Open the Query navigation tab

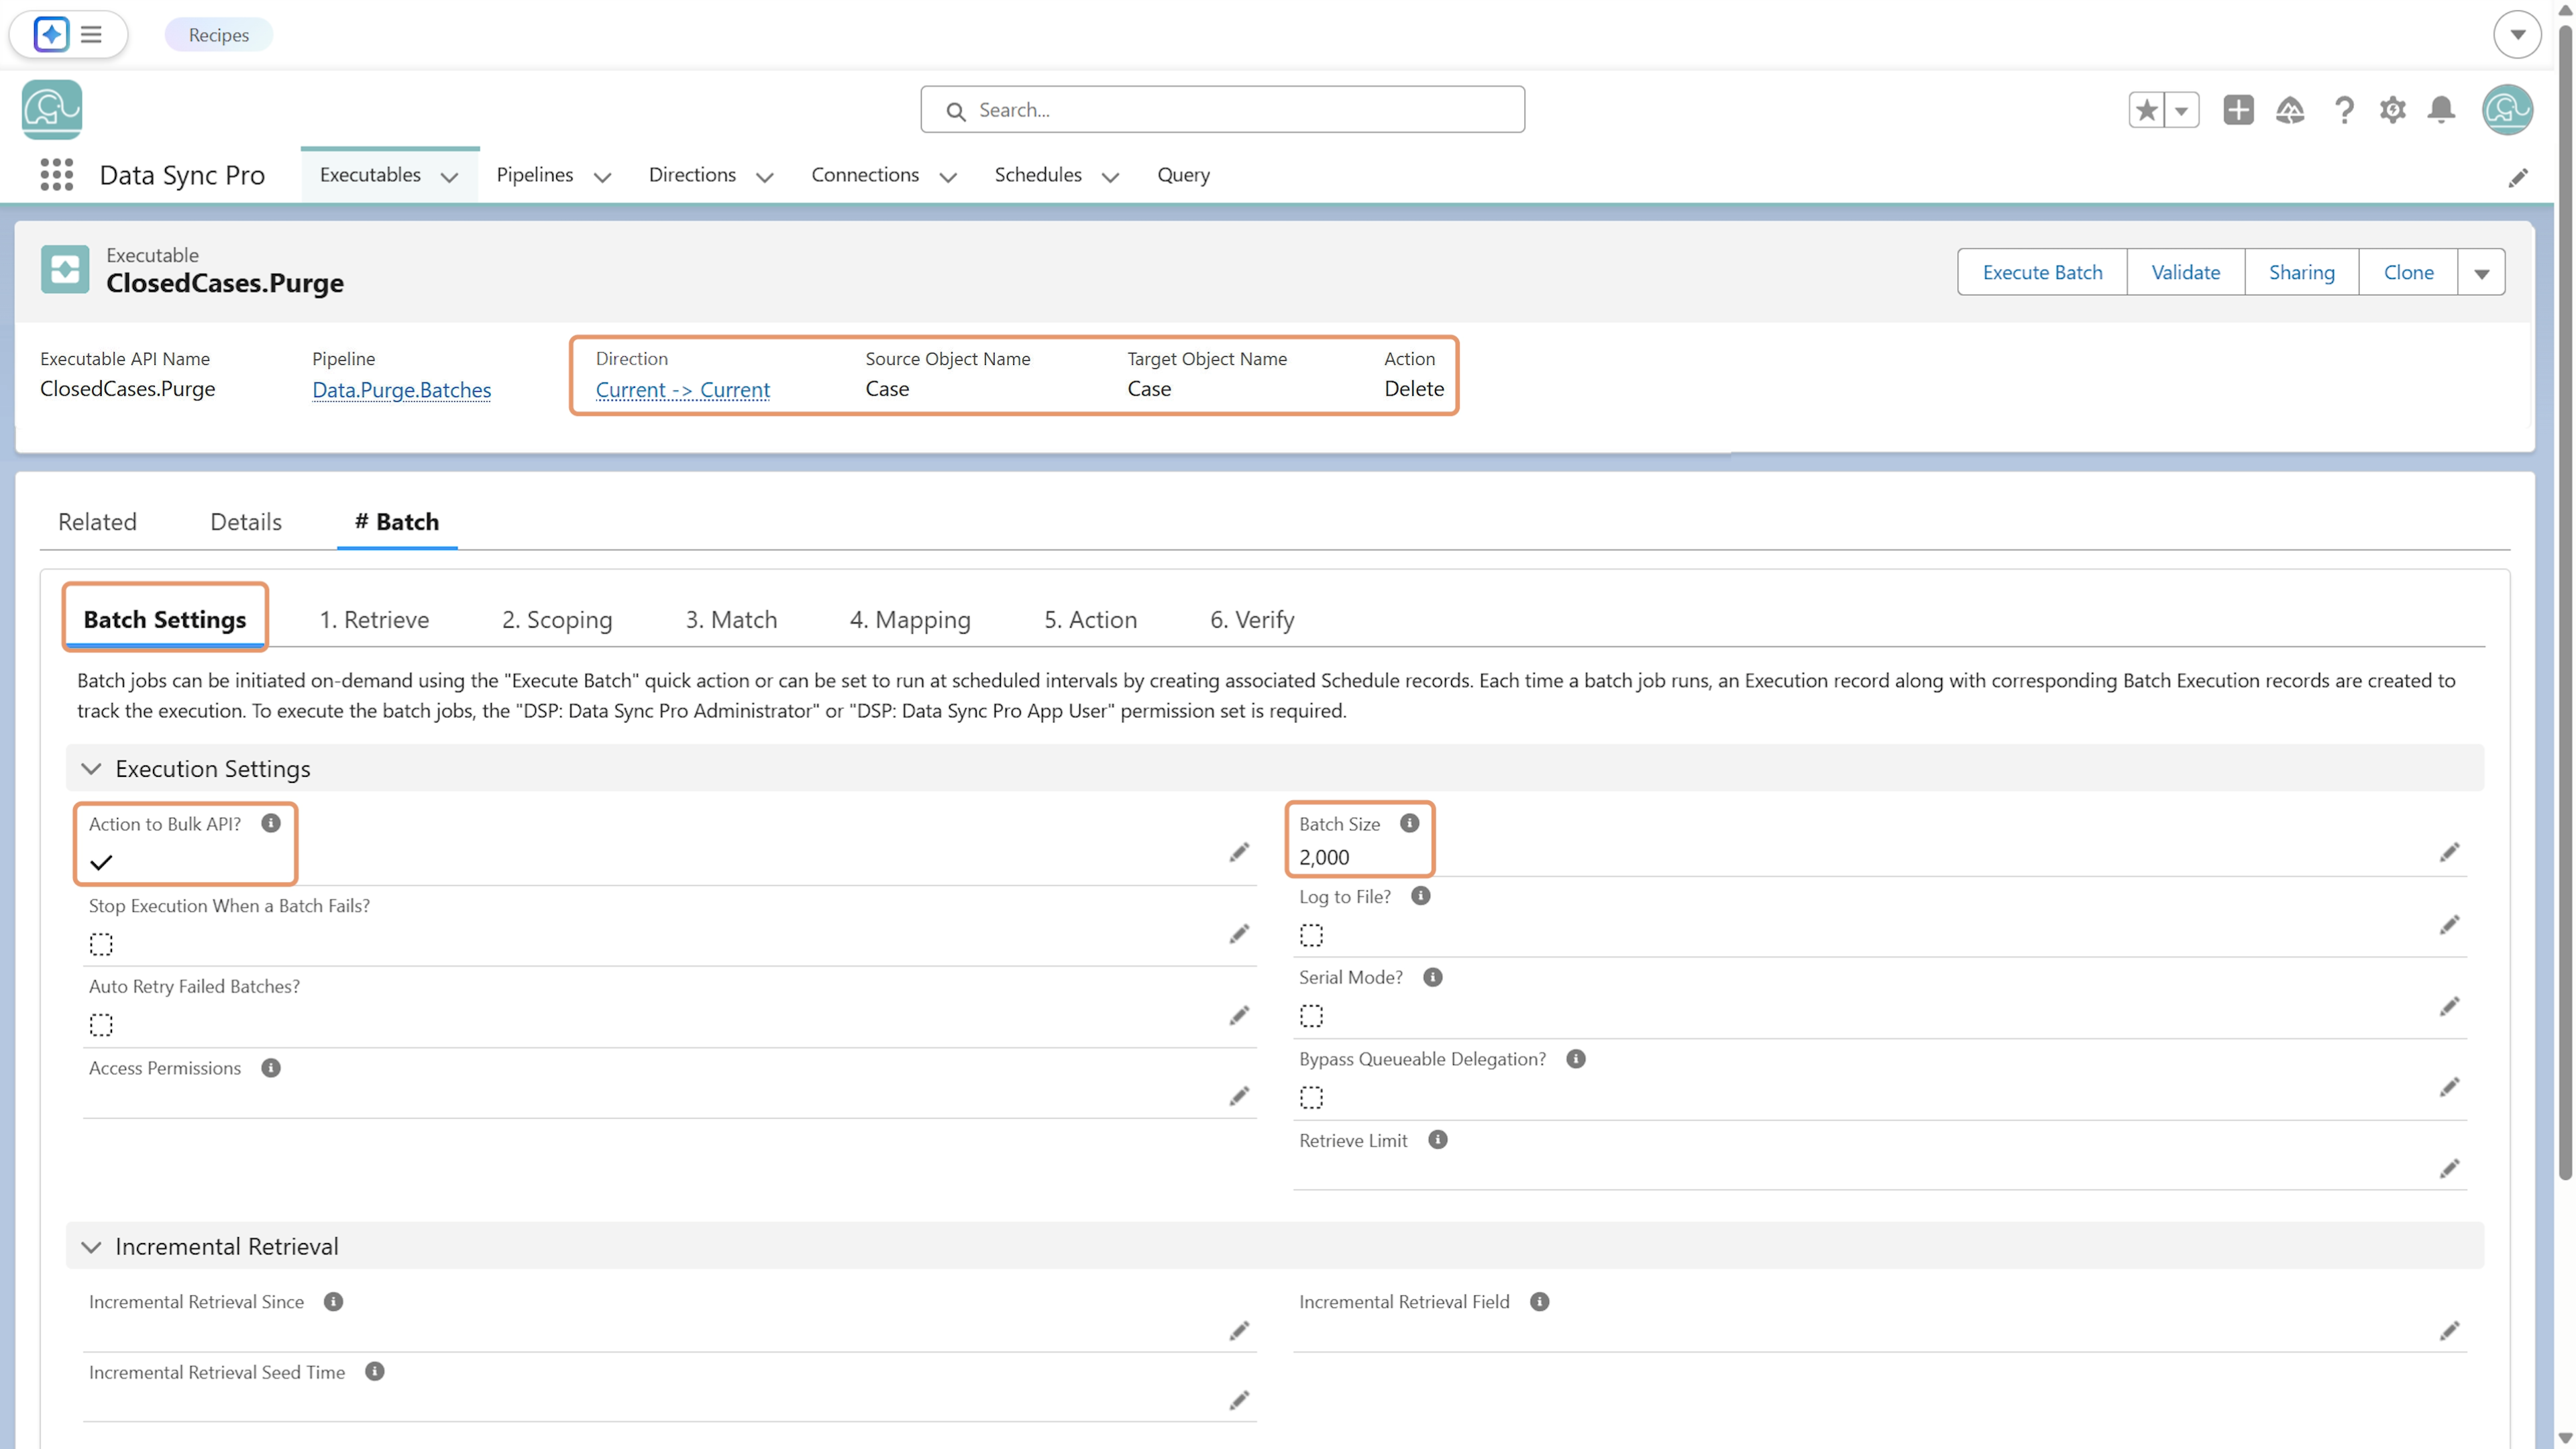[1183, 174]
